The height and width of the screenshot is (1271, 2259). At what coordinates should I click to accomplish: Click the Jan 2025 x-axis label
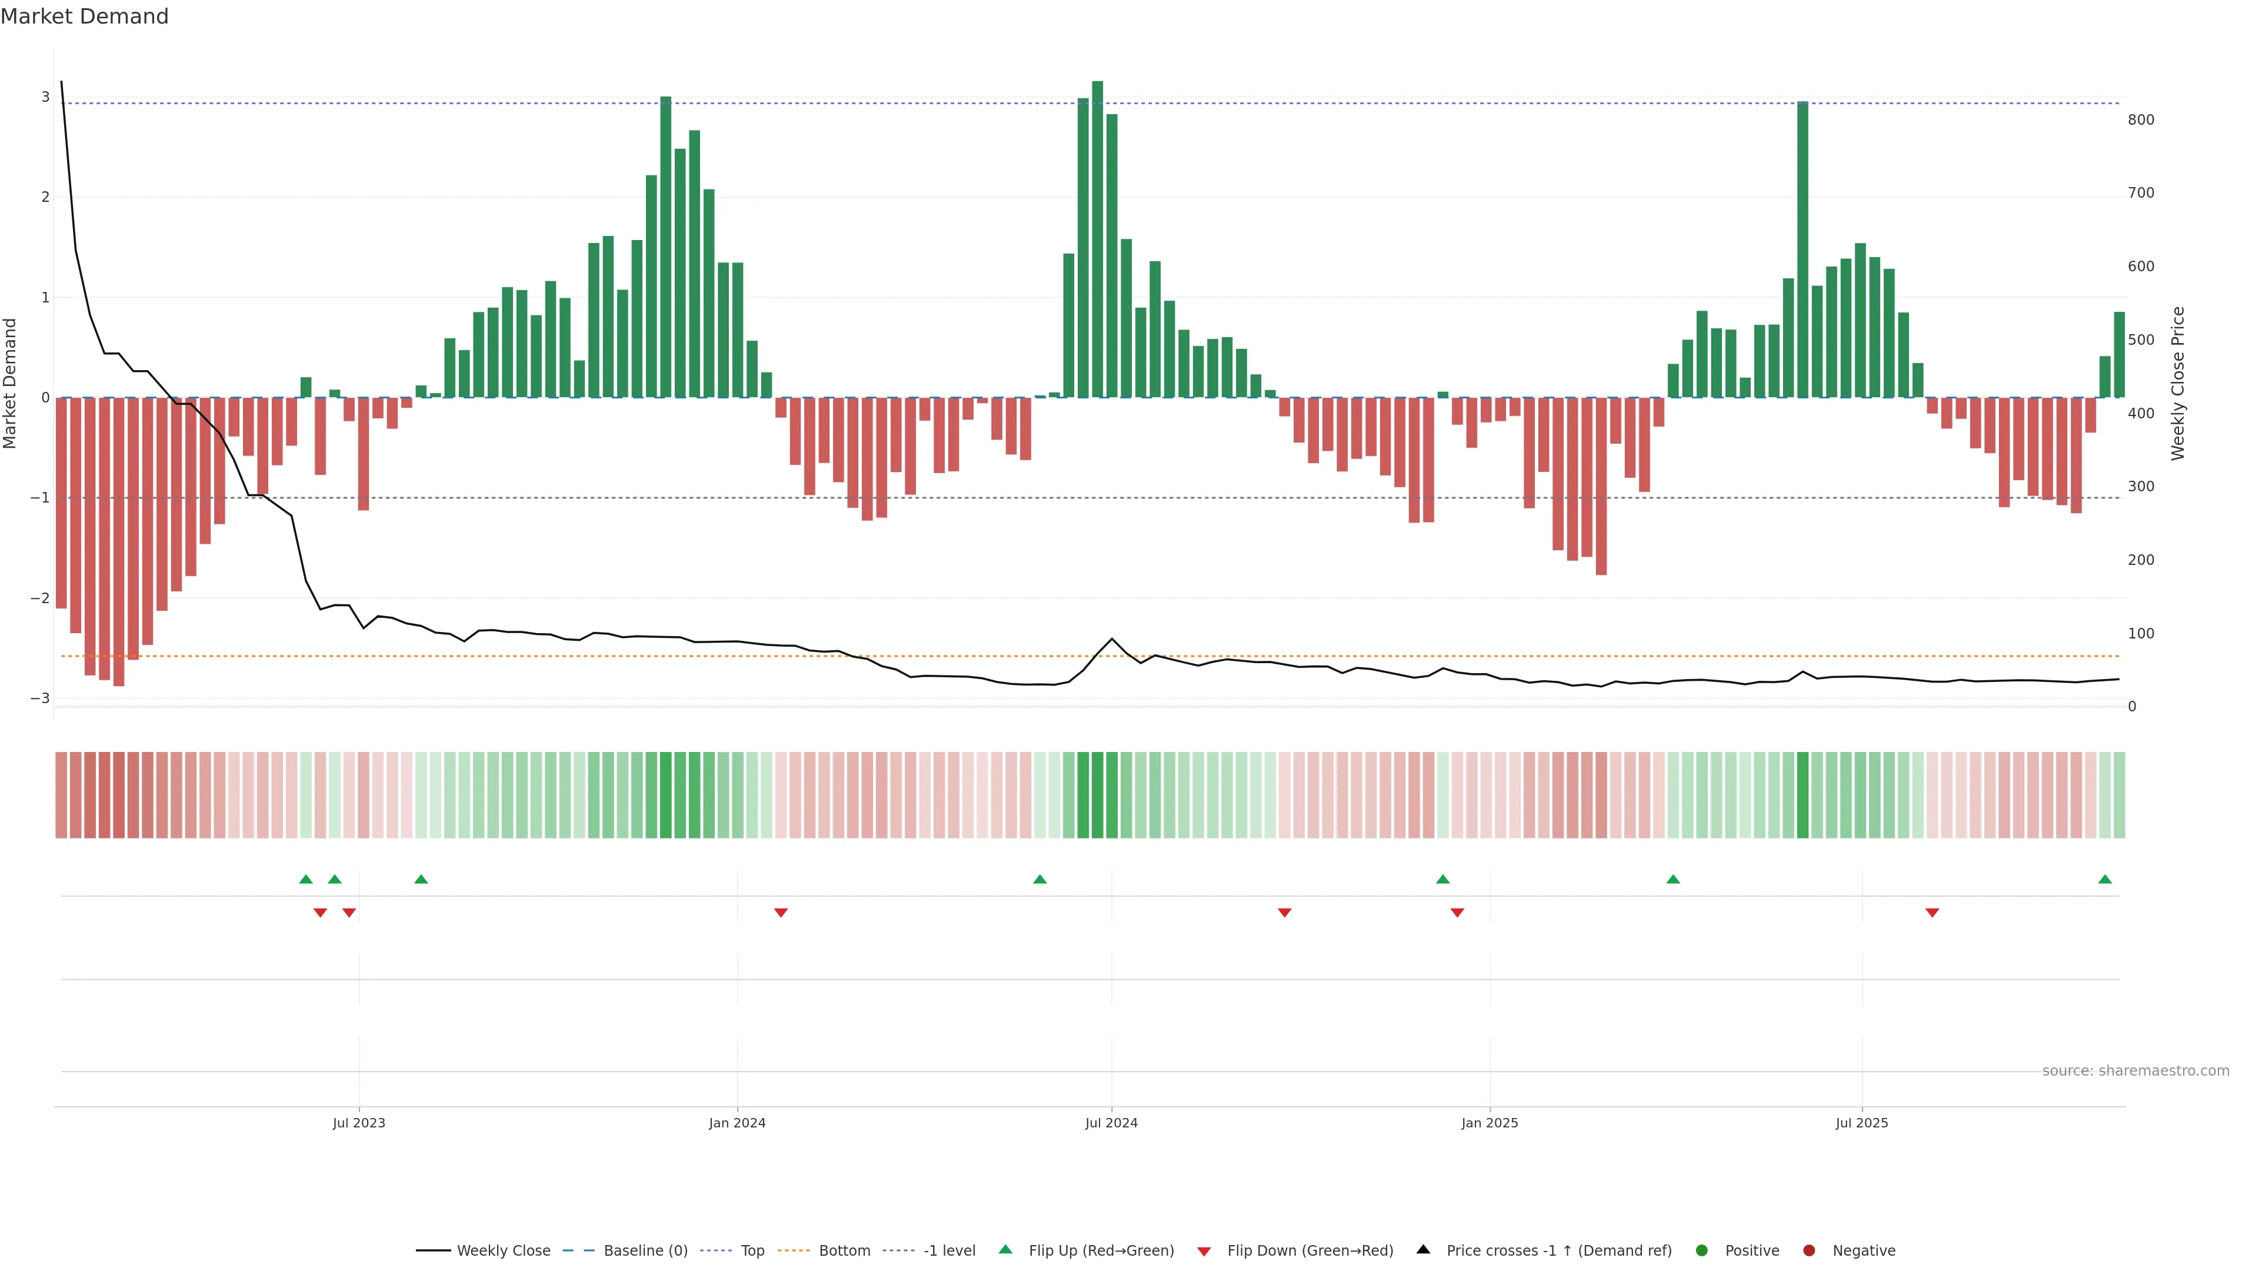[1489, 1123]
